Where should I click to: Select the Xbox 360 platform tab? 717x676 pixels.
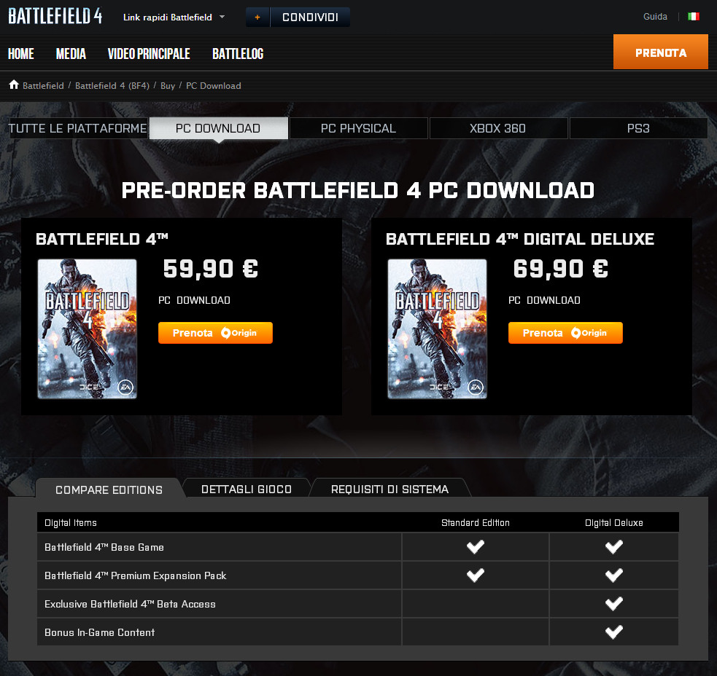pyautogui.click(x=498, y=128)
